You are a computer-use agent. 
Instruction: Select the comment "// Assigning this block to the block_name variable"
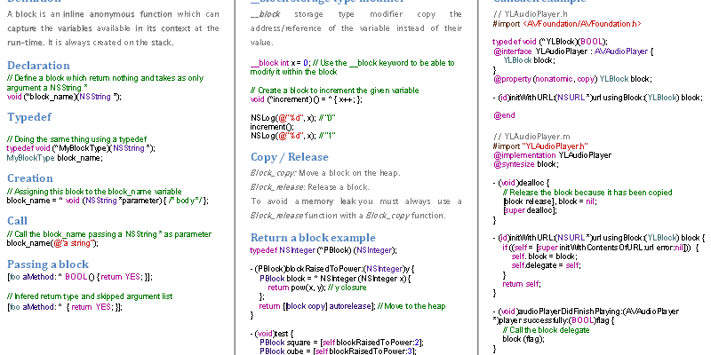click(x=94, y=191)
